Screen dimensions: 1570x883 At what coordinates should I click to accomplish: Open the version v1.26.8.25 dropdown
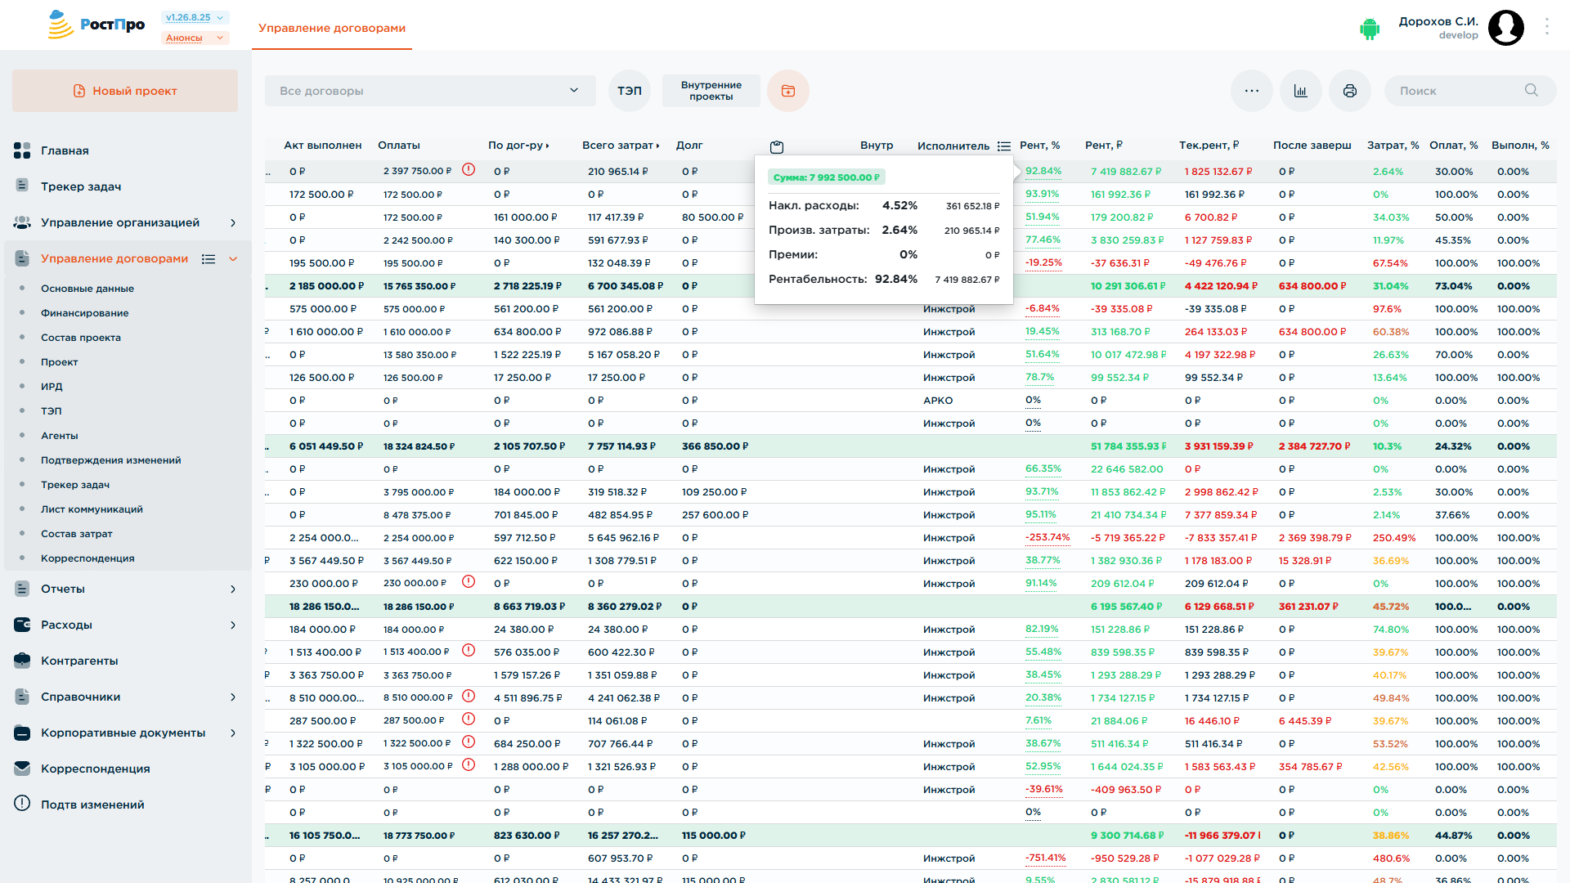[195, 17]
